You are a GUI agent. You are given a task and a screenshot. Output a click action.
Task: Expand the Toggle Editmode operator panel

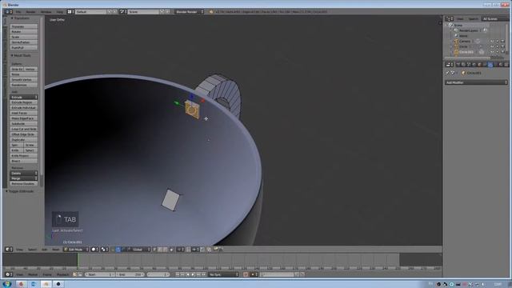(x=20, y=191)
